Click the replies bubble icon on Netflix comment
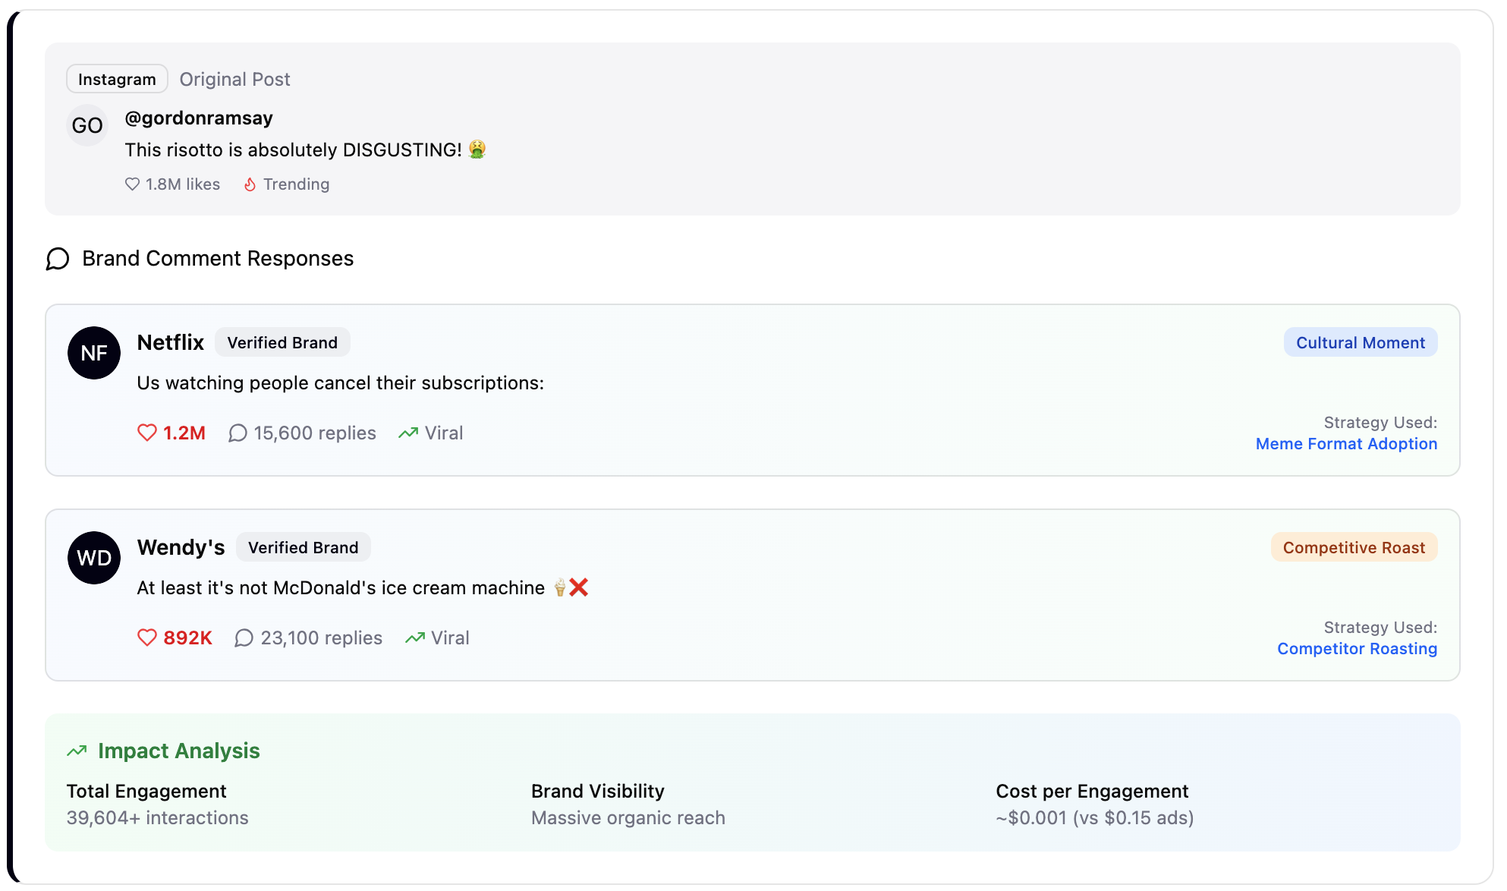Viewport: 1507px width, 891px height. coord(238,433)
